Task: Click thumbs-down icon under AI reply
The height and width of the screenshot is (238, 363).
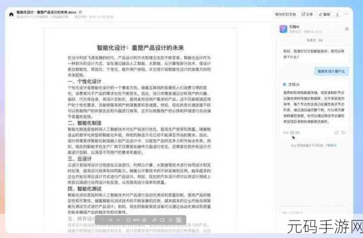Action: 344,132
